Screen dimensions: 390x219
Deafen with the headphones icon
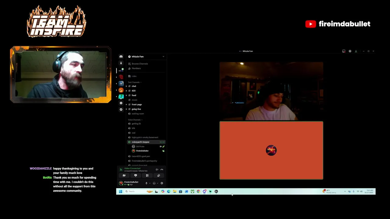point(154,183)
